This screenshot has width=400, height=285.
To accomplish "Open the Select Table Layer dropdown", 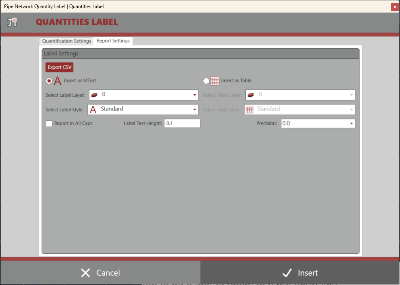I will coord(300,95).
